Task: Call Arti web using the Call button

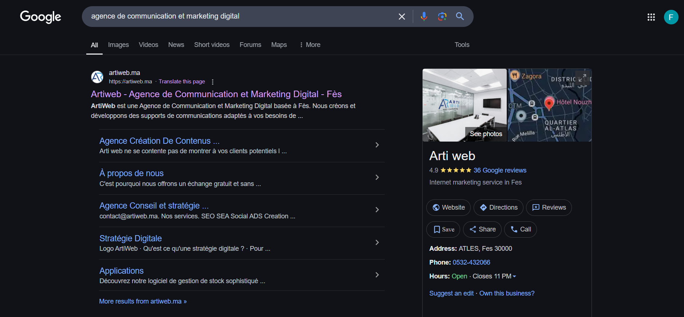Action: tap(521, 229)
